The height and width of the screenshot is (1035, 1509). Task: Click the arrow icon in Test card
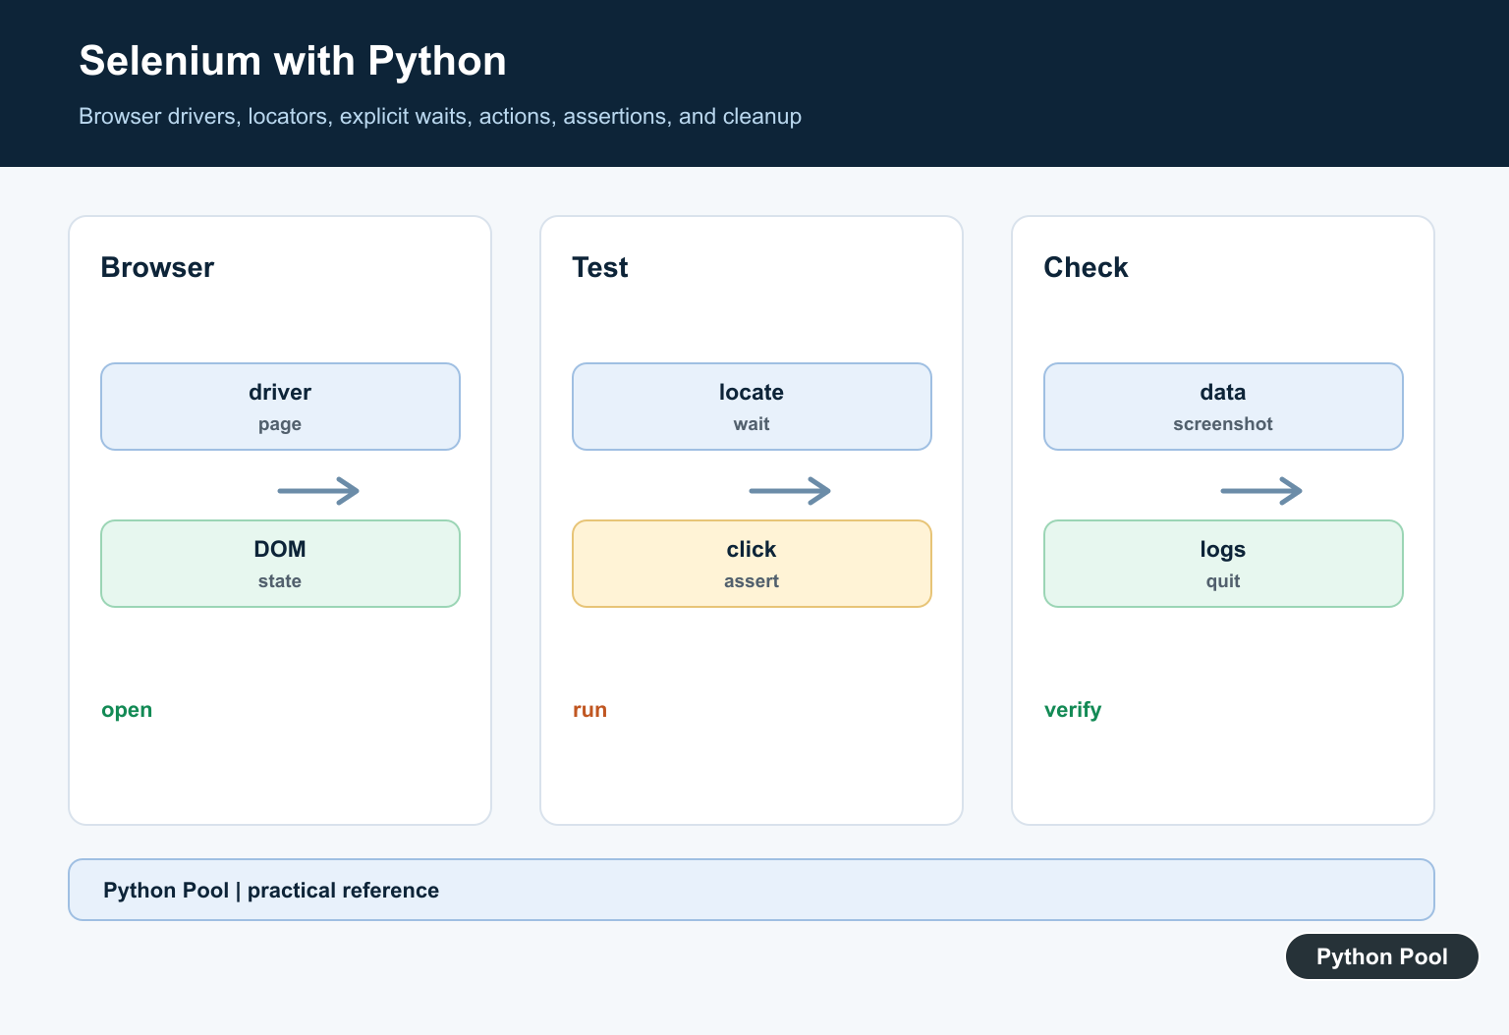(x=790, y=490)
